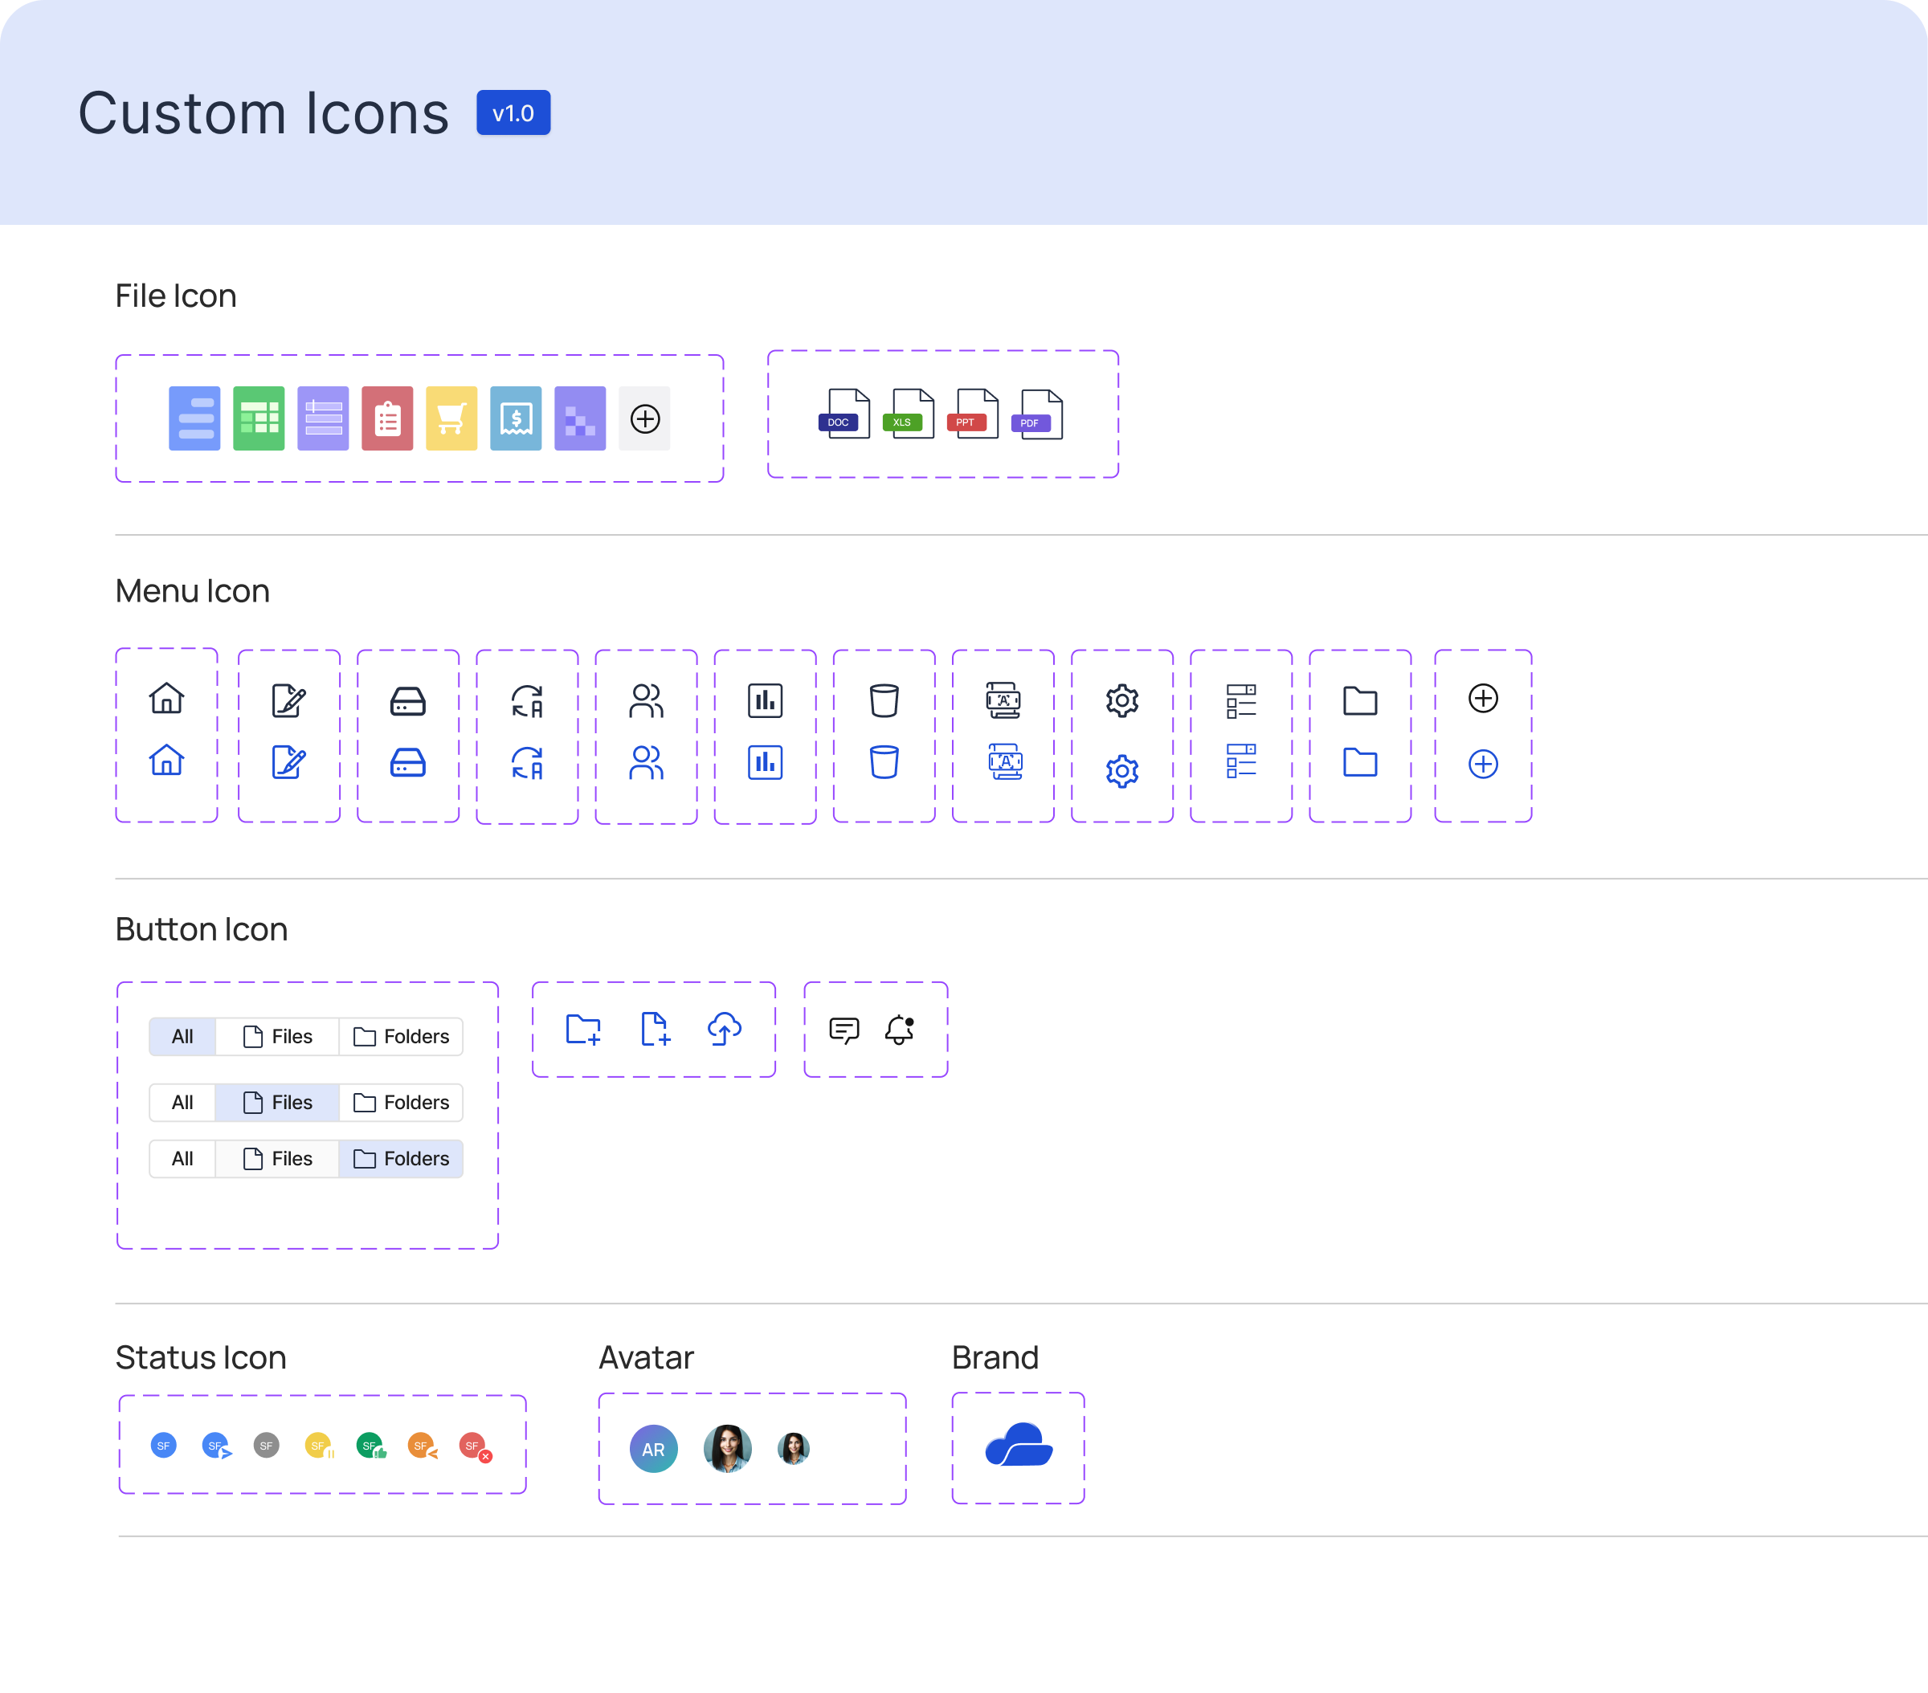The width and height of the screenshot is (1928, 1693).
Task: Select highlighted Files tab in middle row
Action: point(277,1102)
